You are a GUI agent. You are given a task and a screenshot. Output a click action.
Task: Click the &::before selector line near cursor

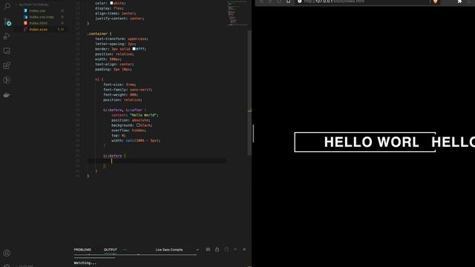click(114, 156)
